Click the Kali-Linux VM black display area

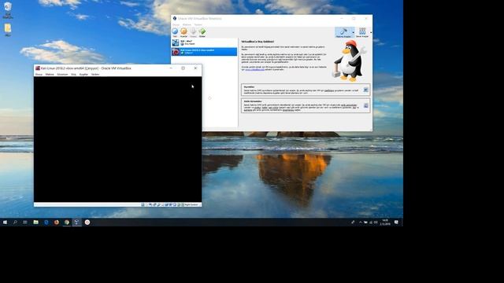(x=117, y=139)
